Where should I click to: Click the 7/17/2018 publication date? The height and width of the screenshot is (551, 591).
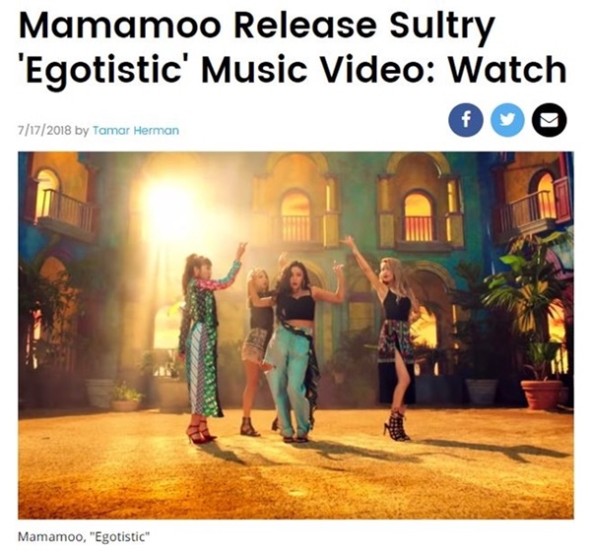click(44, 131)
